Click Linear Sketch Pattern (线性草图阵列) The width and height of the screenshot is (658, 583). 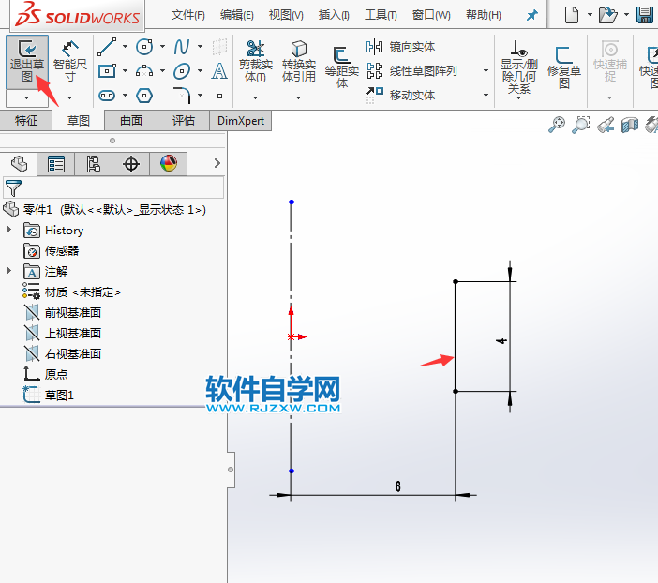pos(411,71)
